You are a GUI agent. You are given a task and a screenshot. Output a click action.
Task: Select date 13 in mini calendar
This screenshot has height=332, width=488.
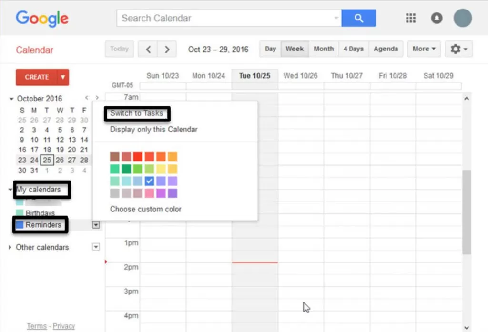[x=72, y=140]
